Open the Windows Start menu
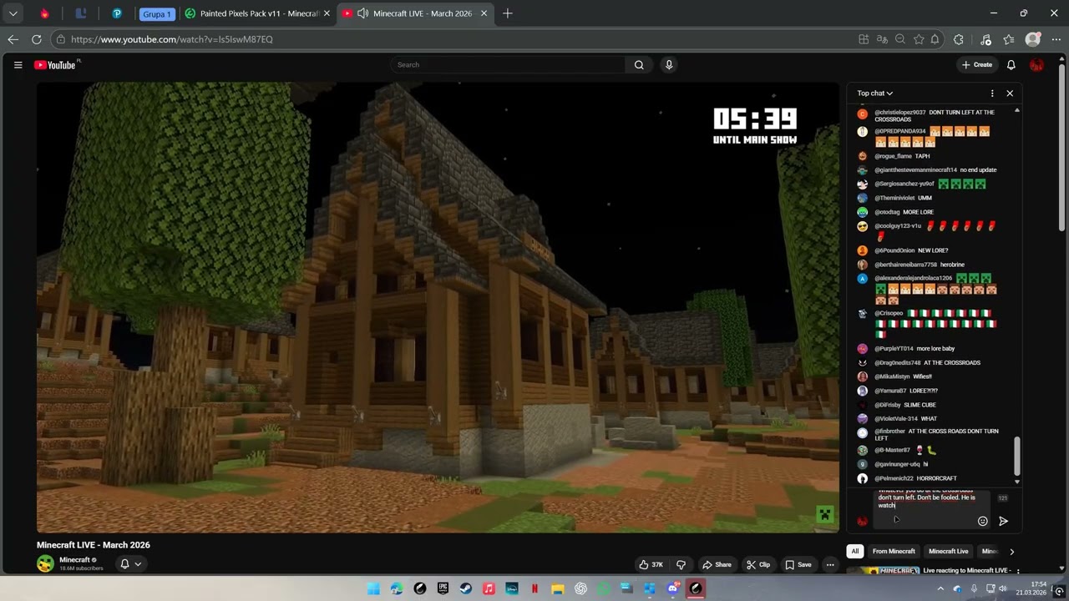Viewport: 1069px width, 601px height. point(373,588)
